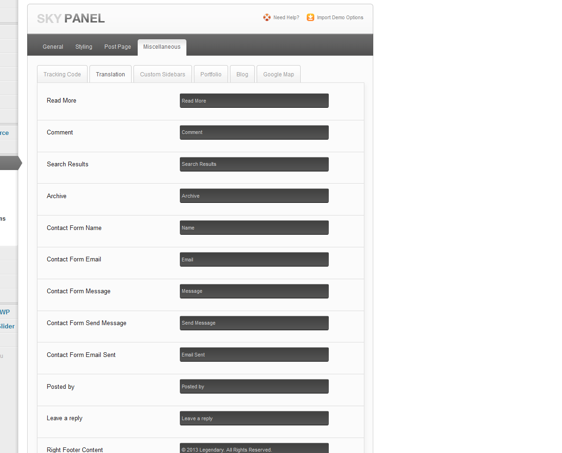This screenshot has width=562, height=453.
Task: Edit the Contact Form Send Message field
Action: (x=254, y=323)
